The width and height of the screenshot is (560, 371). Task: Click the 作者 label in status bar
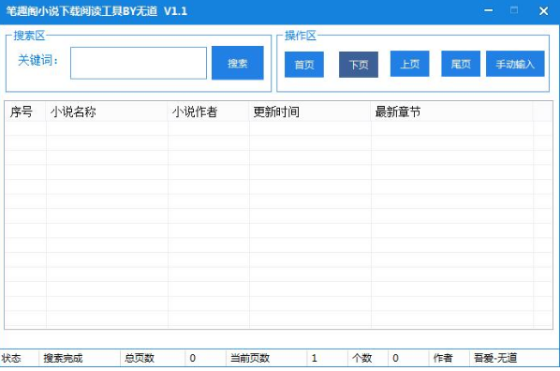click(443, 358)
